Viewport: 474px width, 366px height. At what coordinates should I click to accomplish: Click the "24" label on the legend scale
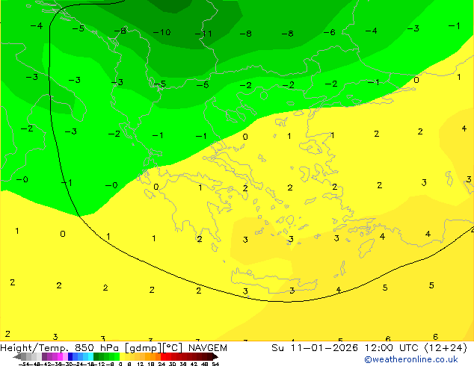(x=161, y=365)
